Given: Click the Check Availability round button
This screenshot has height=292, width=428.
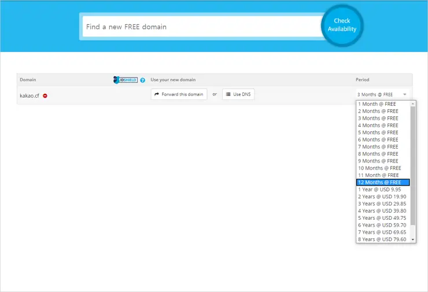Looking at the screenshot, I should 342,25.
